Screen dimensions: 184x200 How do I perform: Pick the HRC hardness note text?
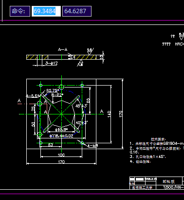coord(180,44)
